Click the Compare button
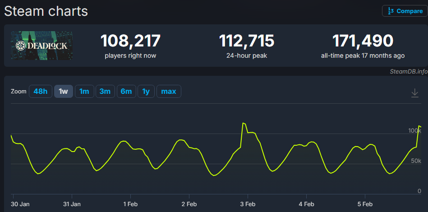Viewport: 428px width, 212px height. 405,11
